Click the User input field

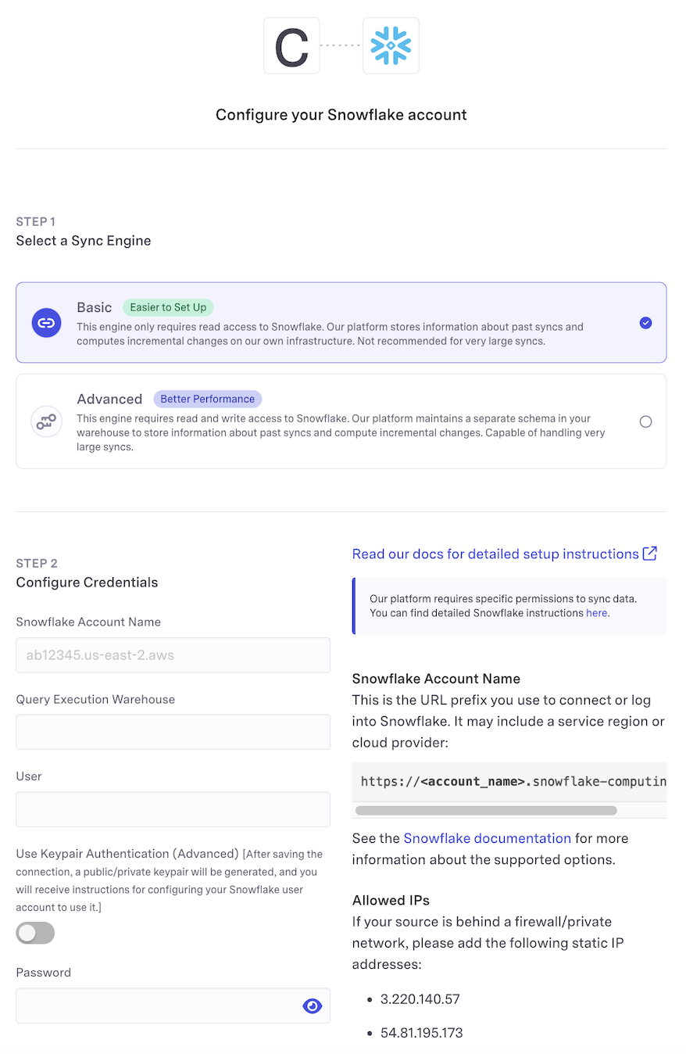[x=173, y=809]
